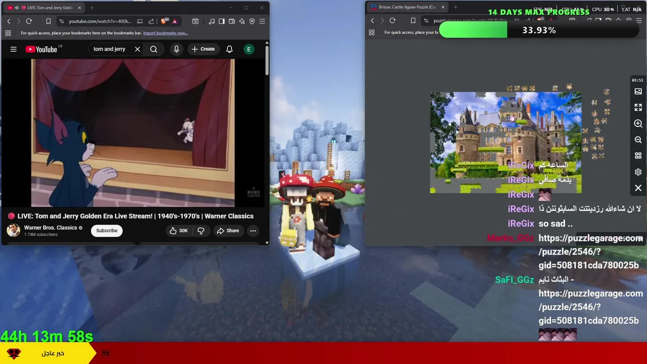Toggle the sidebar panel icon in YouTube window
647x364 pixels.
pyautogui.click(x=221, y=21)
